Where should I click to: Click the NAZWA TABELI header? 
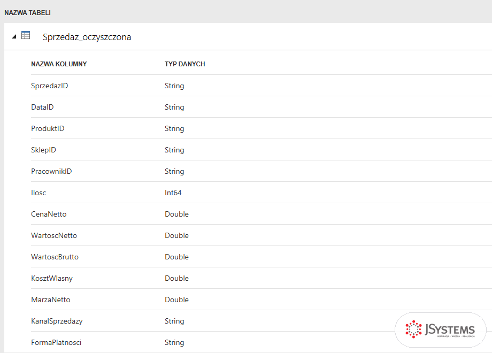point(28,13)
